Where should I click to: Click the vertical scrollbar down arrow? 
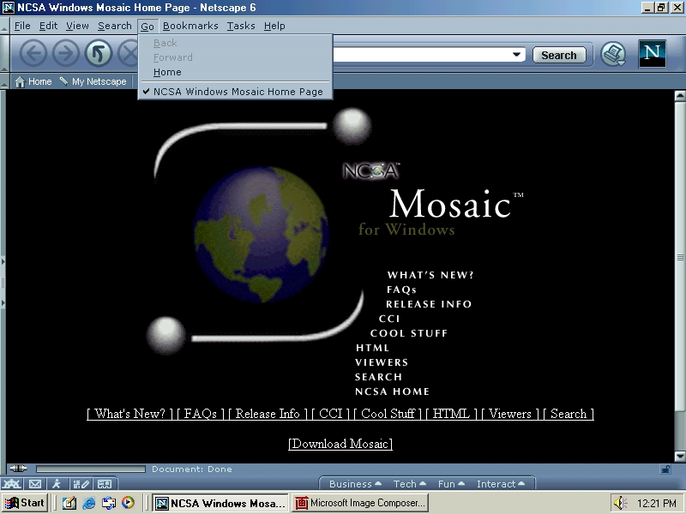click(x=680, y=456)
